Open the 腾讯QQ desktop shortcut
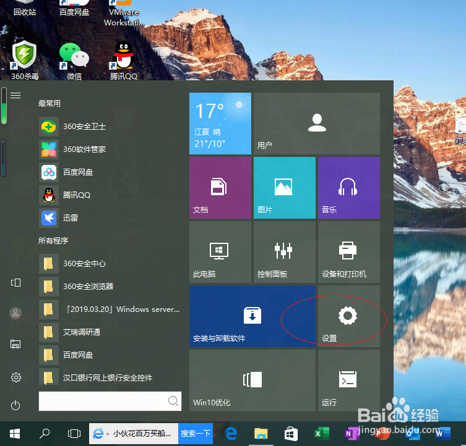 point(124,61)
